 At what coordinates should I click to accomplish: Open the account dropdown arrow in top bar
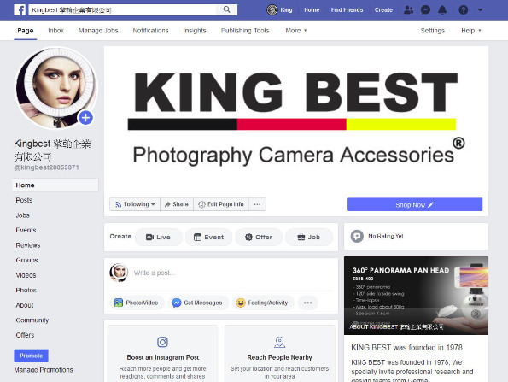[x=480, y=10]
